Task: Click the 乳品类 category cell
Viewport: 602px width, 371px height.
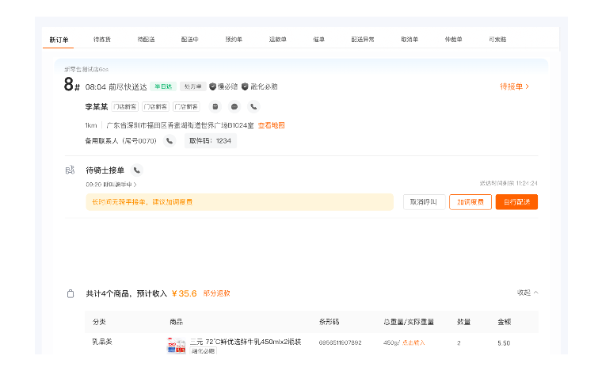Action: tap(102, 342)
